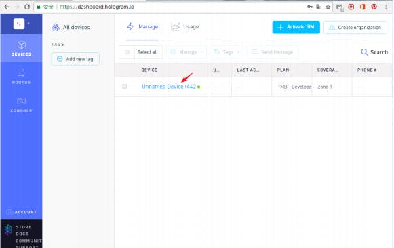Bookmark page with the star icon
Screen dimensions: 394x248
[328, 7]
